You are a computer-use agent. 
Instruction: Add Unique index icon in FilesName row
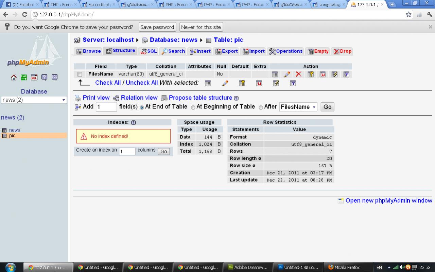coord(323,74)
